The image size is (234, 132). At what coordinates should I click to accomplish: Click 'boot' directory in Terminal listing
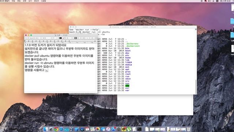tap(128, 51)
